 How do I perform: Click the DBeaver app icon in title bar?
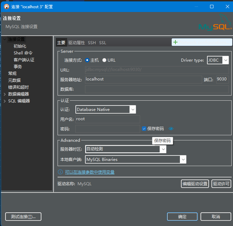(7, 7)
